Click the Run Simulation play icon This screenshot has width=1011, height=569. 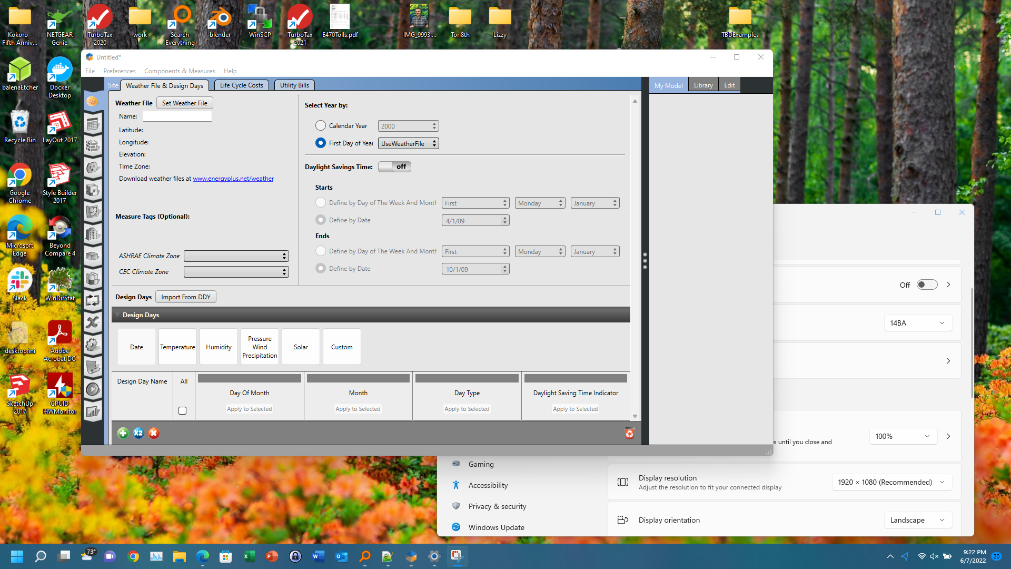pyautogui.click(x=93, y=389)
